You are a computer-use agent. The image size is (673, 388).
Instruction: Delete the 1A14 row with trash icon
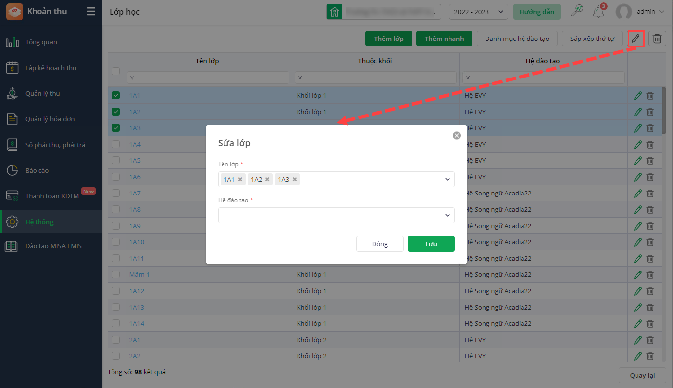coord(650,324)
